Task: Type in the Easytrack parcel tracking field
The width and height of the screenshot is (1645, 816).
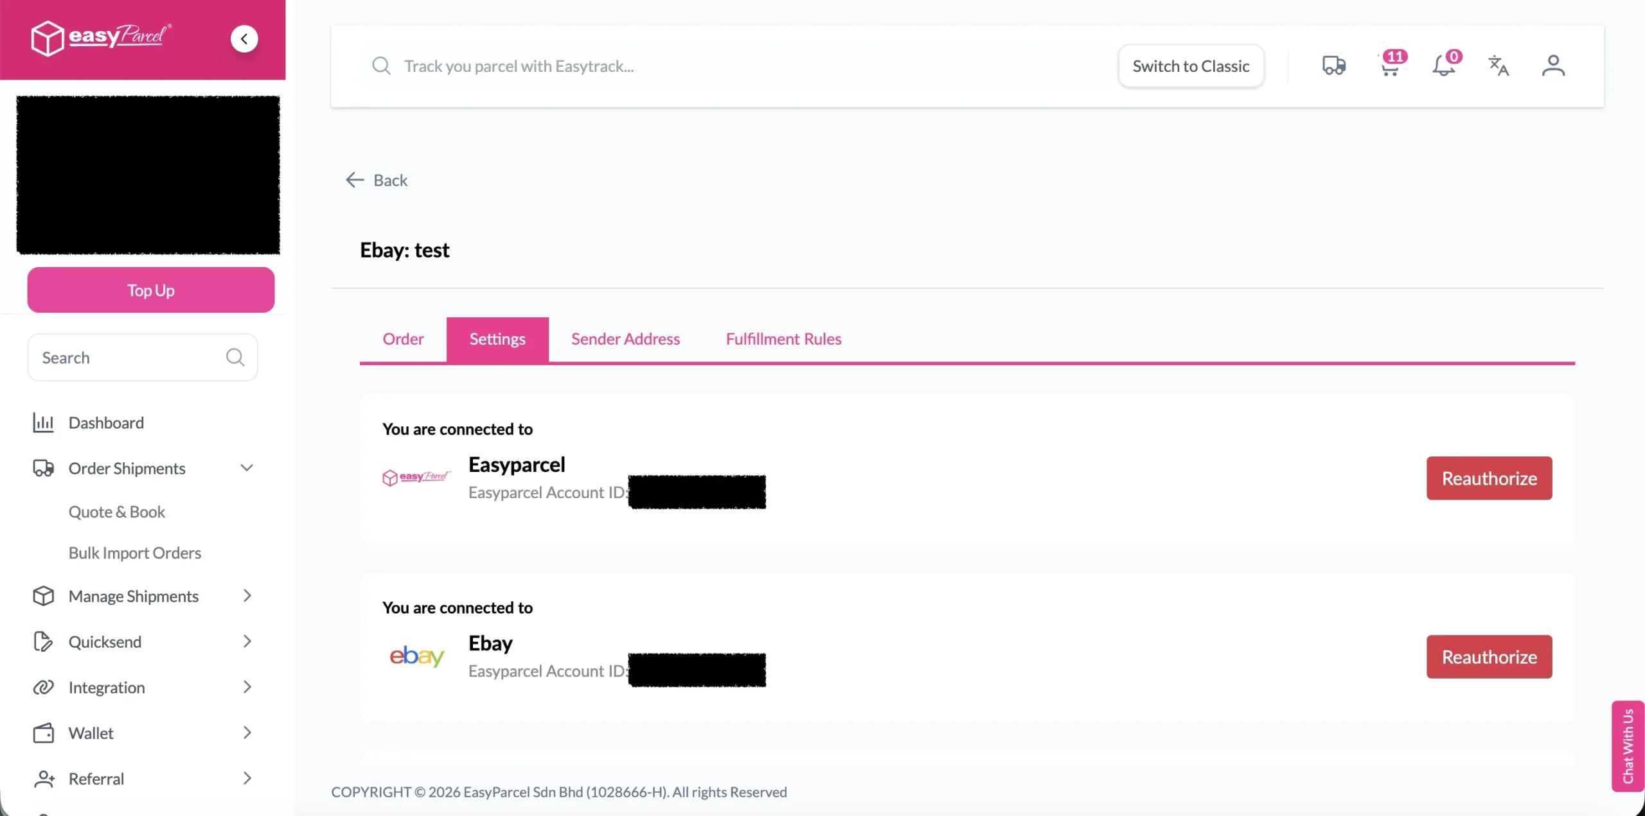Action: pyautogui.click(x=643, y=65)
